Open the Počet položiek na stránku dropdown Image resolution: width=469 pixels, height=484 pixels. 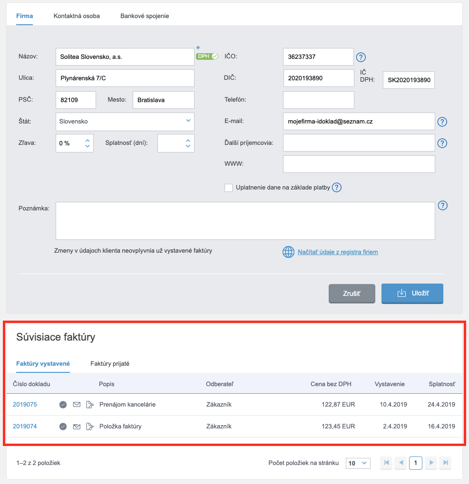click(x=358, y=463)
